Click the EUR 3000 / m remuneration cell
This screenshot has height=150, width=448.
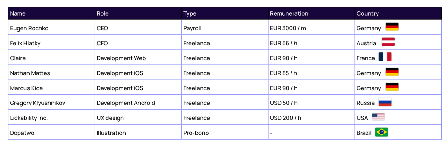(288, 28)
